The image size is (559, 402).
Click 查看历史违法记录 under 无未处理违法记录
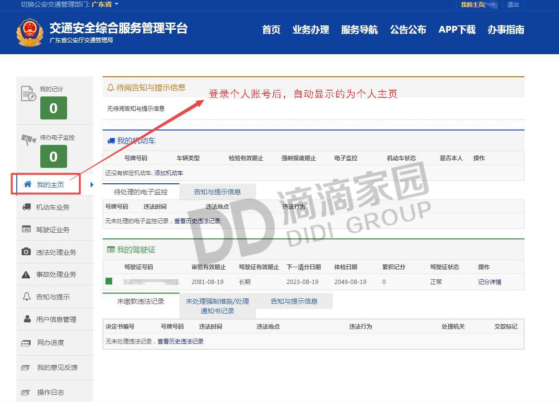click(180, 342)
